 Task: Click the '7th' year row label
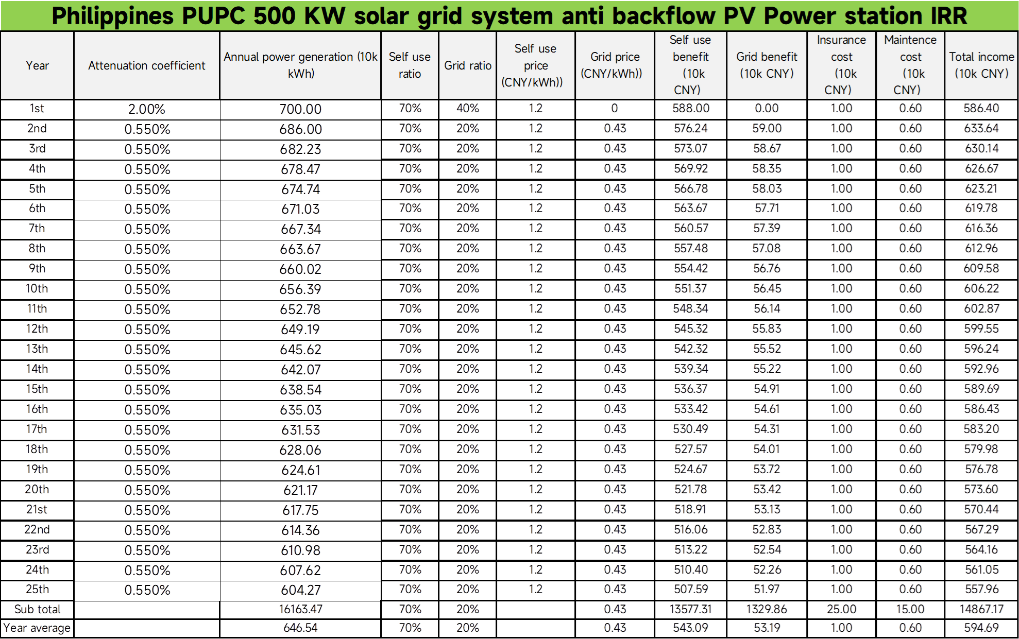coord(37,229)
